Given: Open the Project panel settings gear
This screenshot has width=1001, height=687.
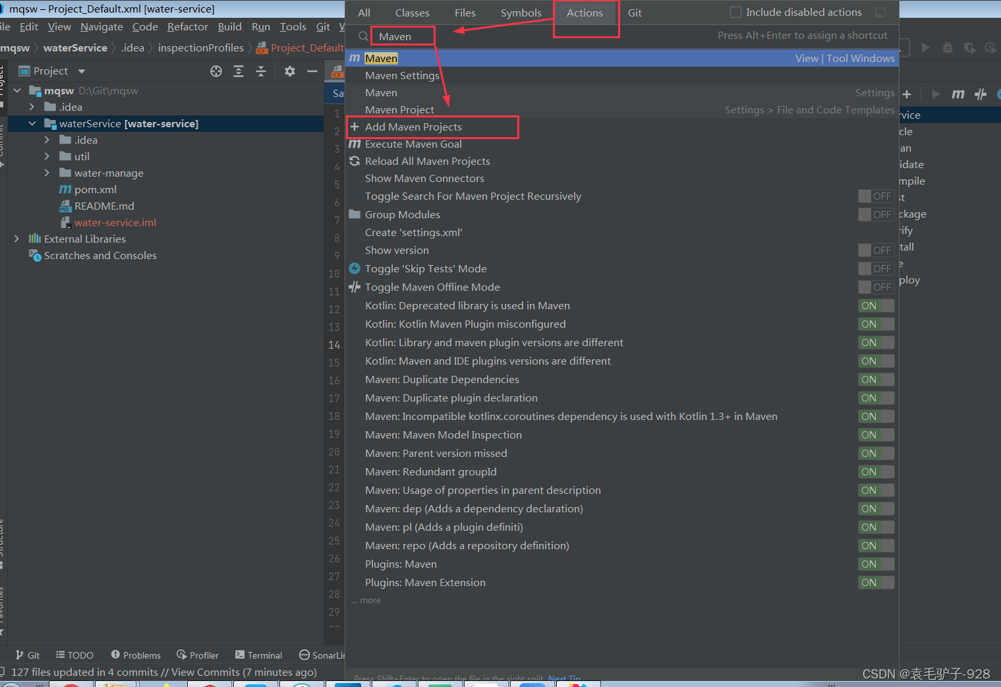Looking at the screenshot, I should click(x=289, y=71).
